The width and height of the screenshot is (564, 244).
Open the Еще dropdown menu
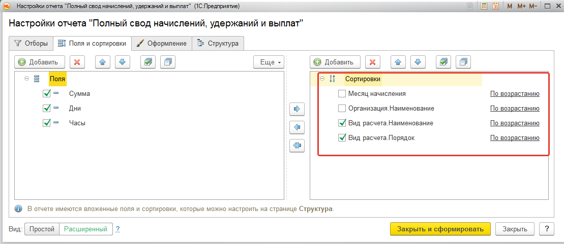tap(269, 62)
